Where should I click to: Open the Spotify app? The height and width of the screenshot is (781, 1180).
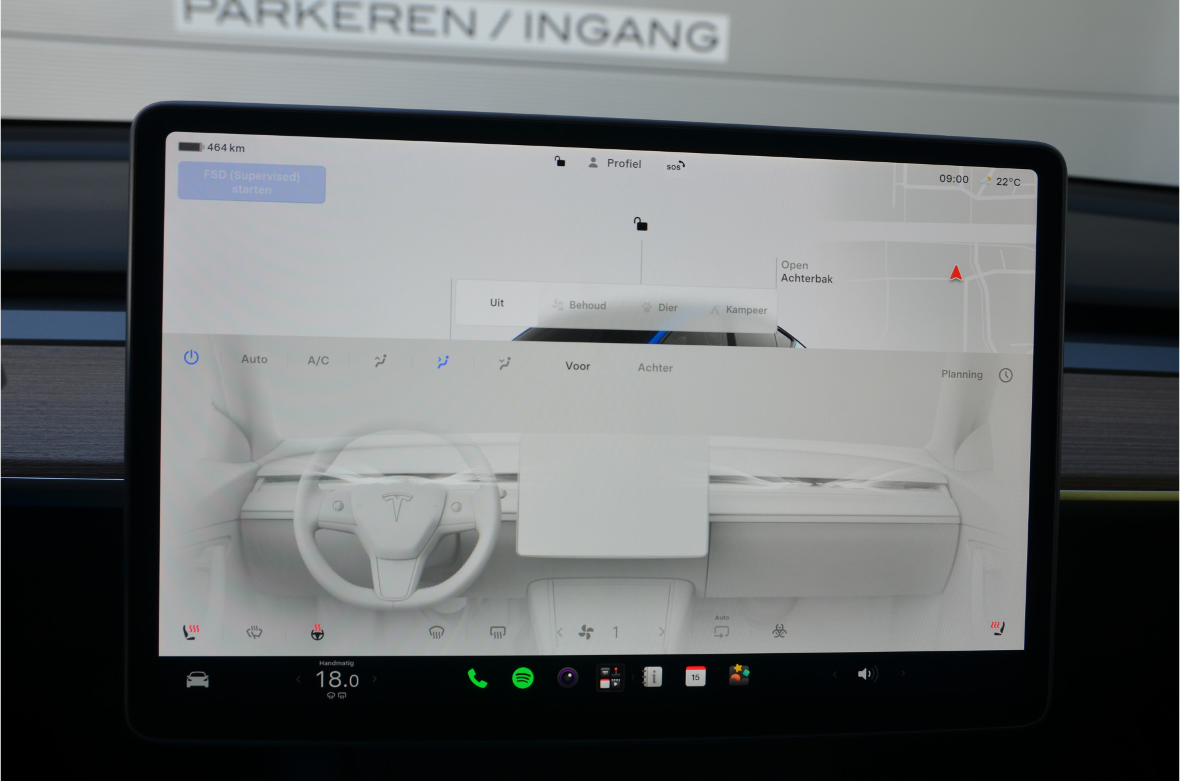click(523, 678)
